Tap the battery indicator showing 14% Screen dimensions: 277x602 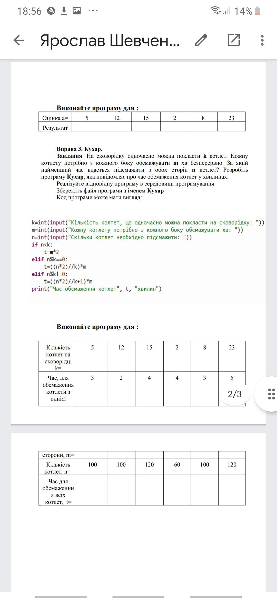point(247,11)
